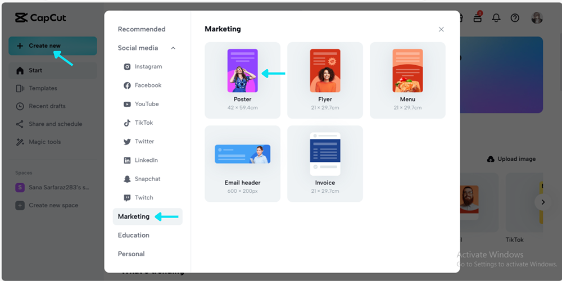The height and width of the screenshot is (281, 562).
Task: Click the magic wand icon
Action: pos(20,142)
